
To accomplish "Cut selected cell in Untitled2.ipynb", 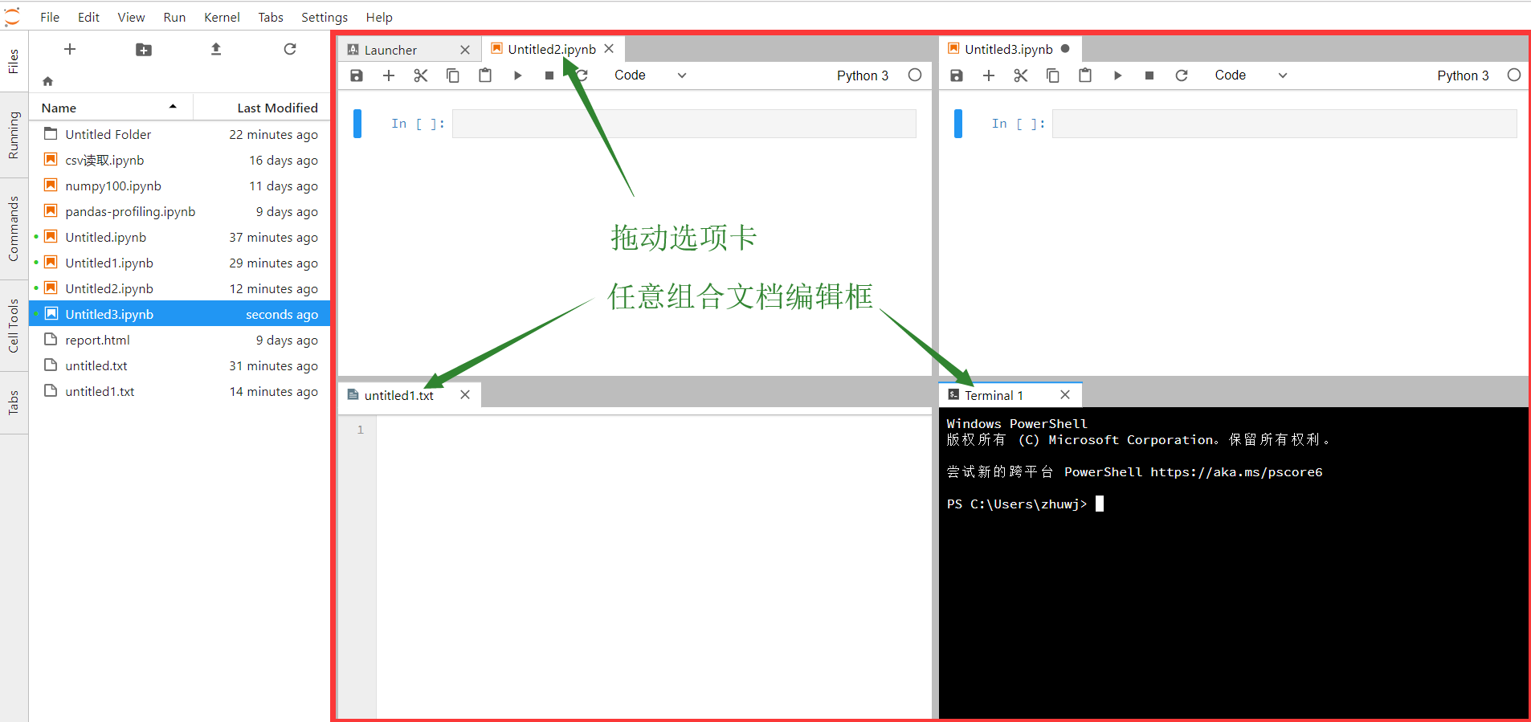I will pyautogui.click(x=421, y=75).
